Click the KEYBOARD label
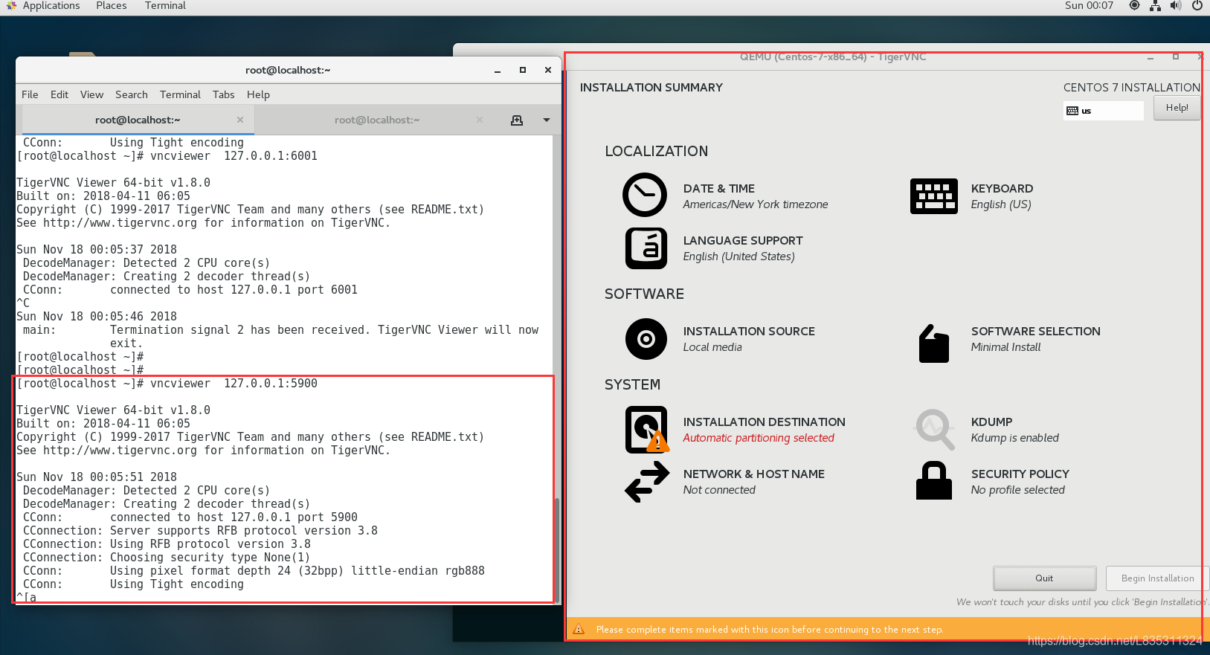Image resolution: width=1210 pixels, height=655 pixels. pos(1002,189)
